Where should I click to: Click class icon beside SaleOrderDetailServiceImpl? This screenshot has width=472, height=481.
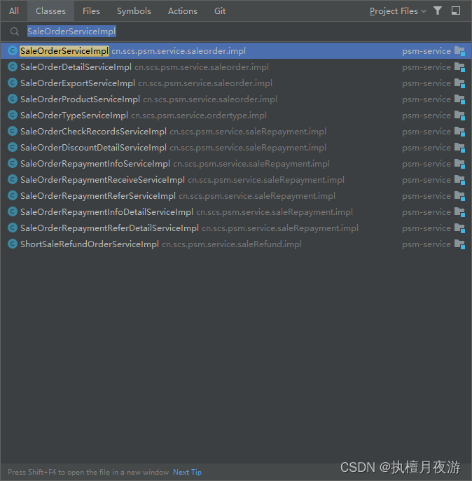pyautogui.click(x=13, y=67)
